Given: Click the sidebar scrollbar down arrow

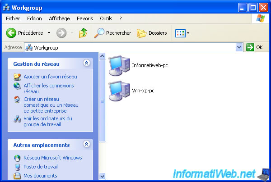Looking at the screenshot, I should coord(102,176).
